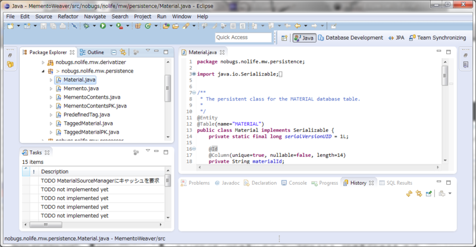Viewport: 476px width, 247px height.
Task: Open the Source menu
Action: point(43,17)
